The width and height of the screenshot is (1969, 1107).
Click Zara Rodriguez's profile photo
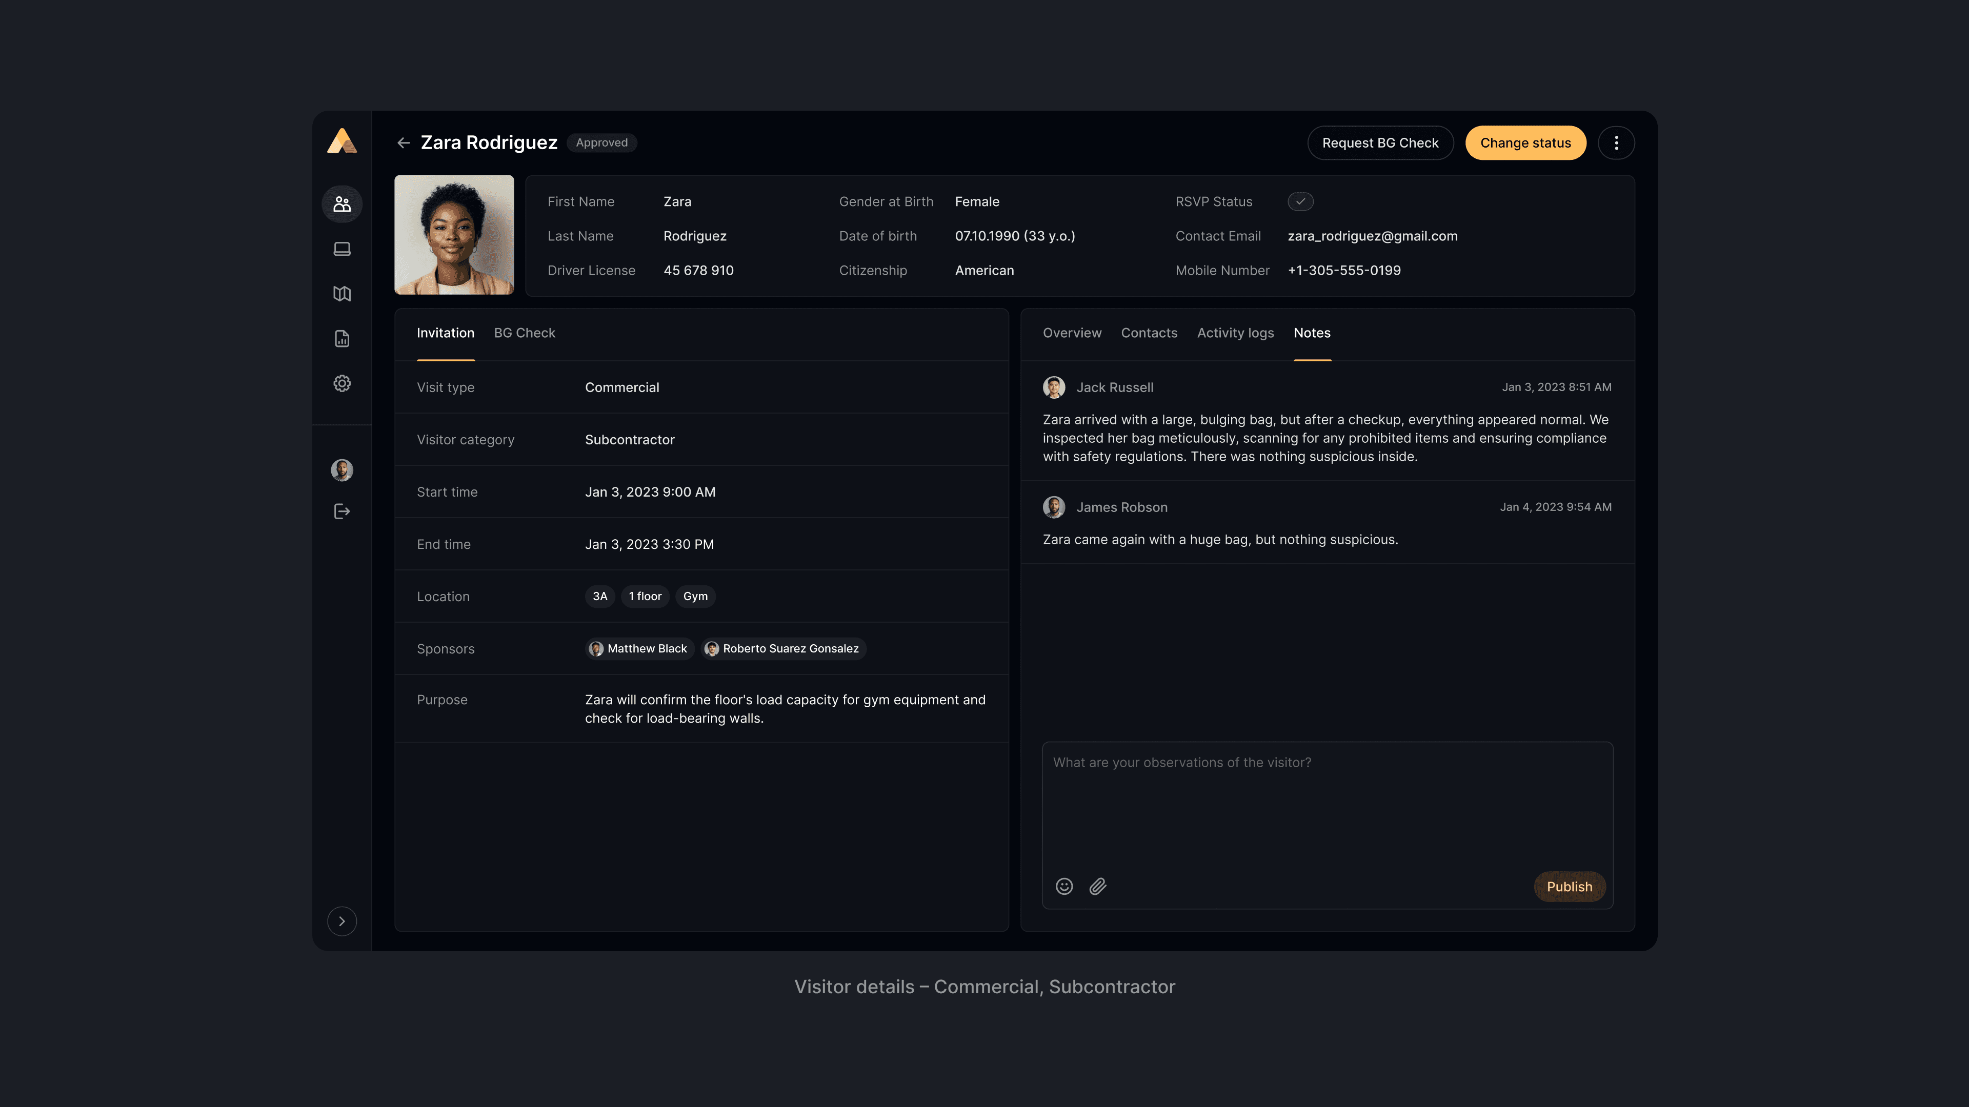pos(454,235)
